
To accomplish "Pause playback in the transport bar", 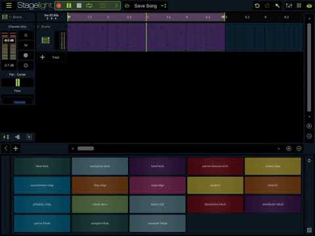I will coord(69,6).
